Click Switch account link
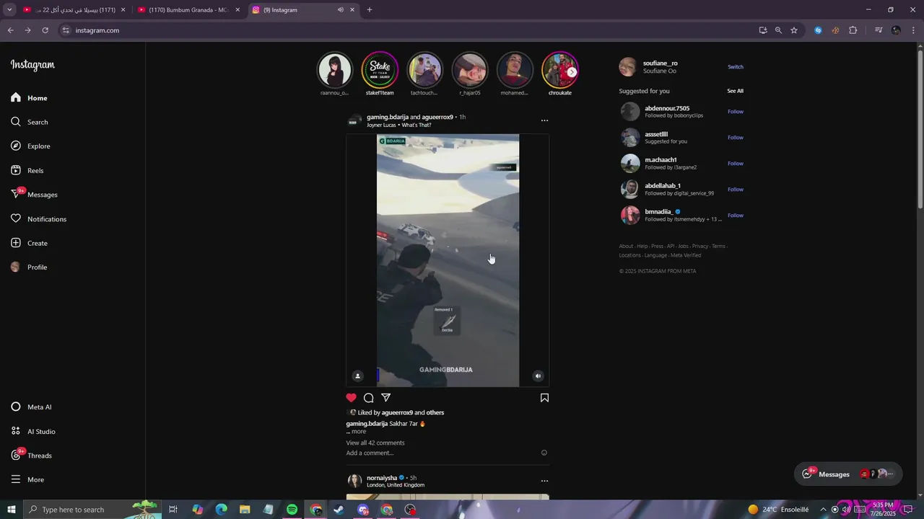Screen dimensions: 924x519 (x=736, y=67)
